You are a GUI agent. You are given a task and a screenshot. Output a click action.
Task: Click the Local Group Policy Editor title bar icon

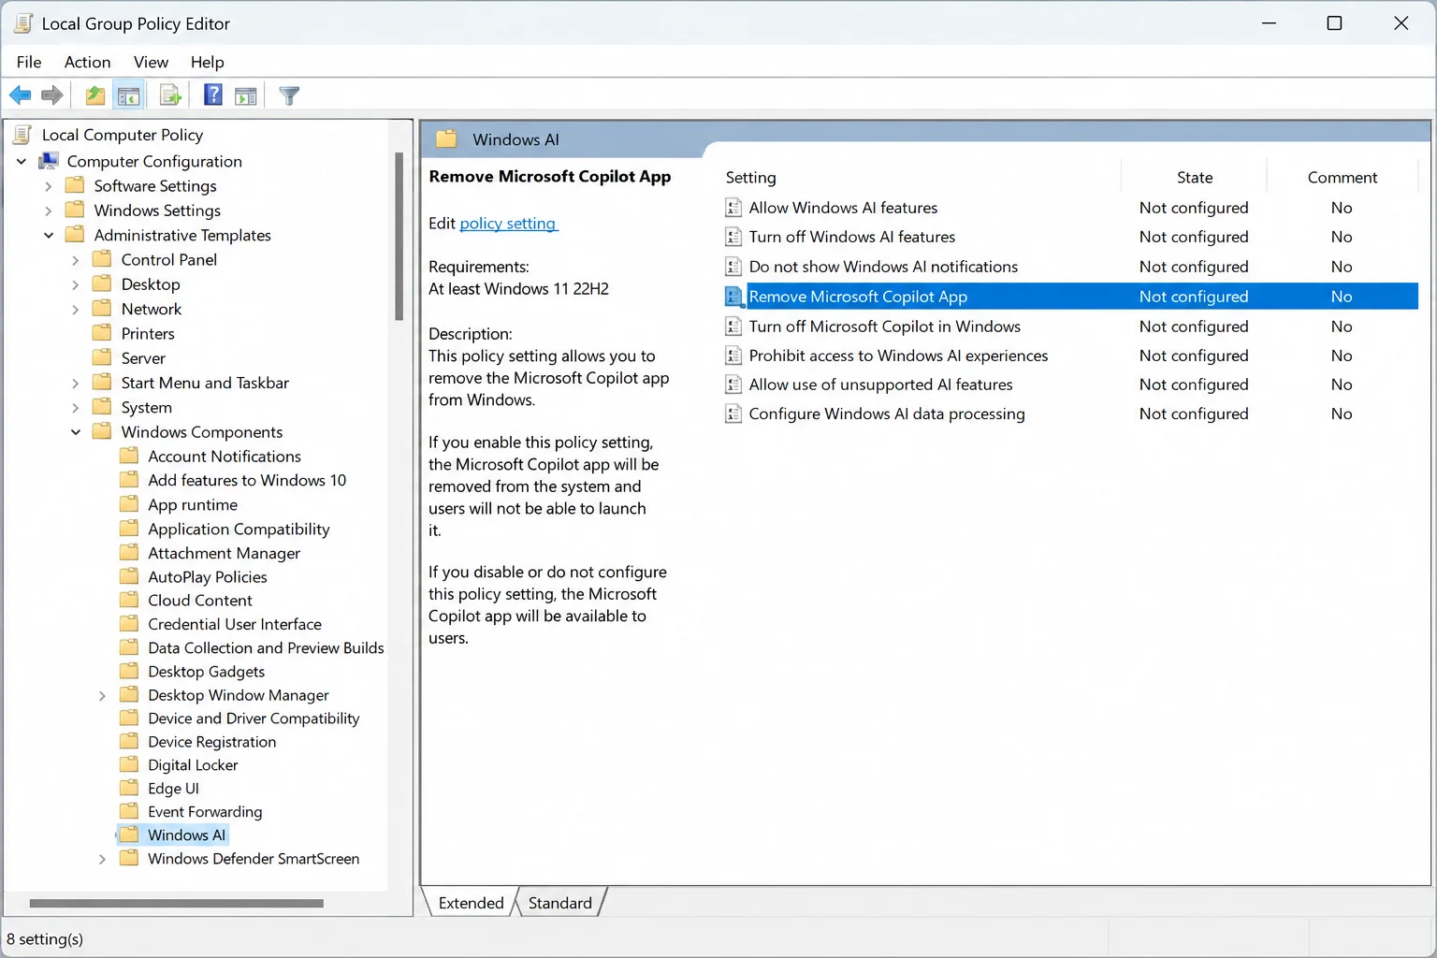[x=23, y=23]
